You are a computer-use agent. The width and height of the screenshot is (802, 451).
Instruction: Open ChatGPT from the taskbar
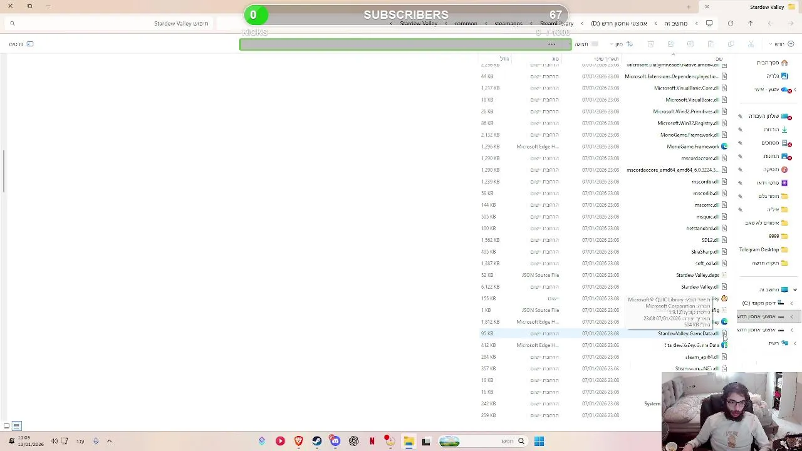[x=354, y=441]
